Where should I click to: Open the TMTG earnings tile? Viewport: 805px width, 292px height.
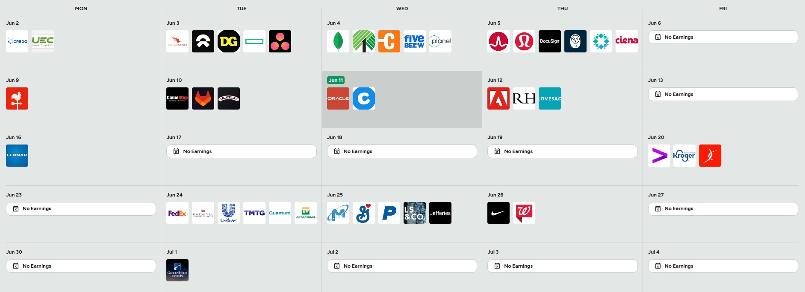pos(254,213)
